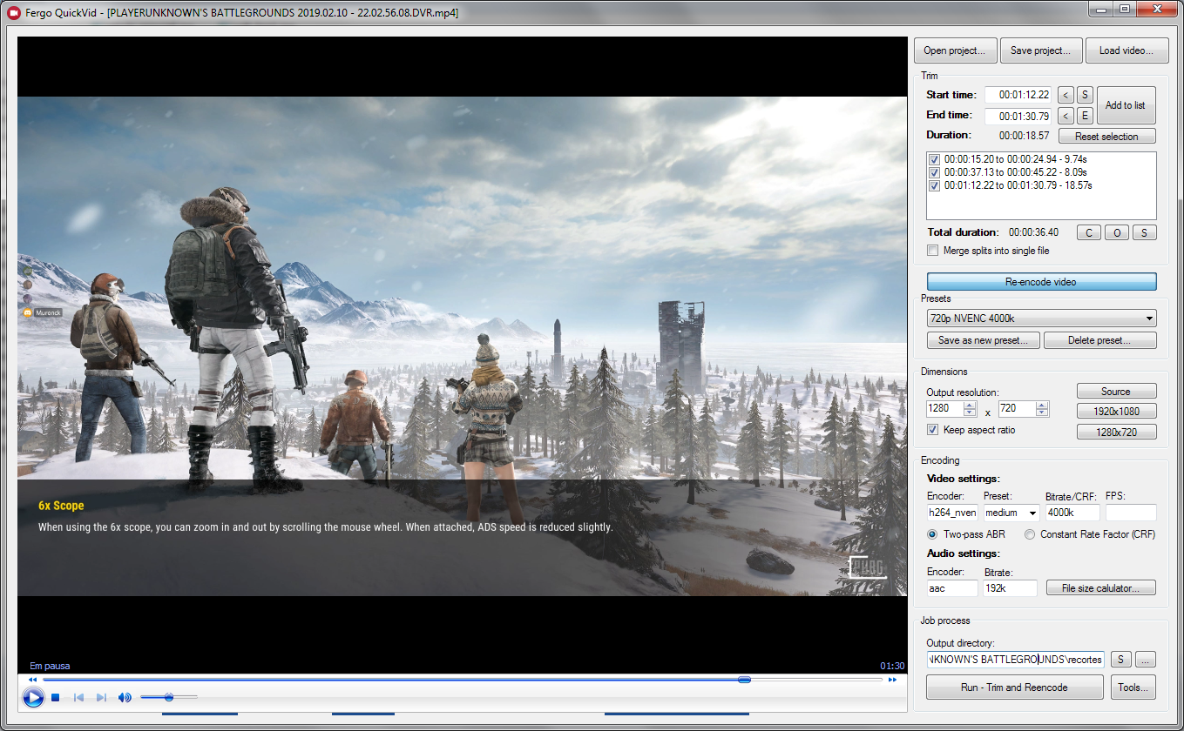Image resolution: width=1184 pixels, height=731 pixels.
Task: Click the '<' button beside Start time
Action: click(x=1066, y=95)
